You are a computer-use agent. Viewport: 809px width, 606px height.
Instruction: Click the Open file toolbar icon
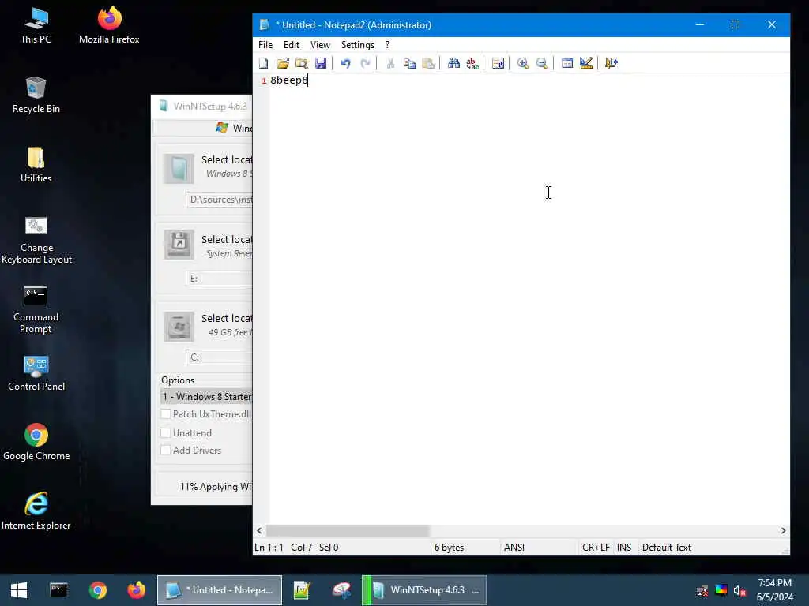[282, 63]
